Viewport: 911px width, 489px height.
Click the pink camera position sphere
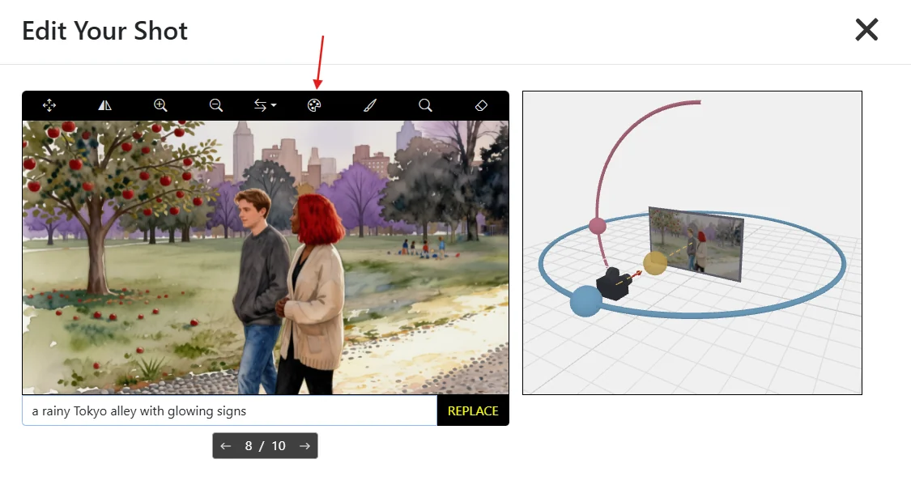click(x=598, y=227)
